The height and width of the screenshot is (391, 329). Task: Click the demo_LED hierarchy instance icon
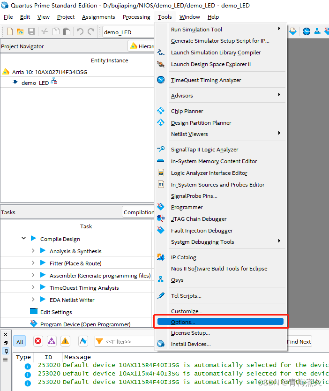54,81
